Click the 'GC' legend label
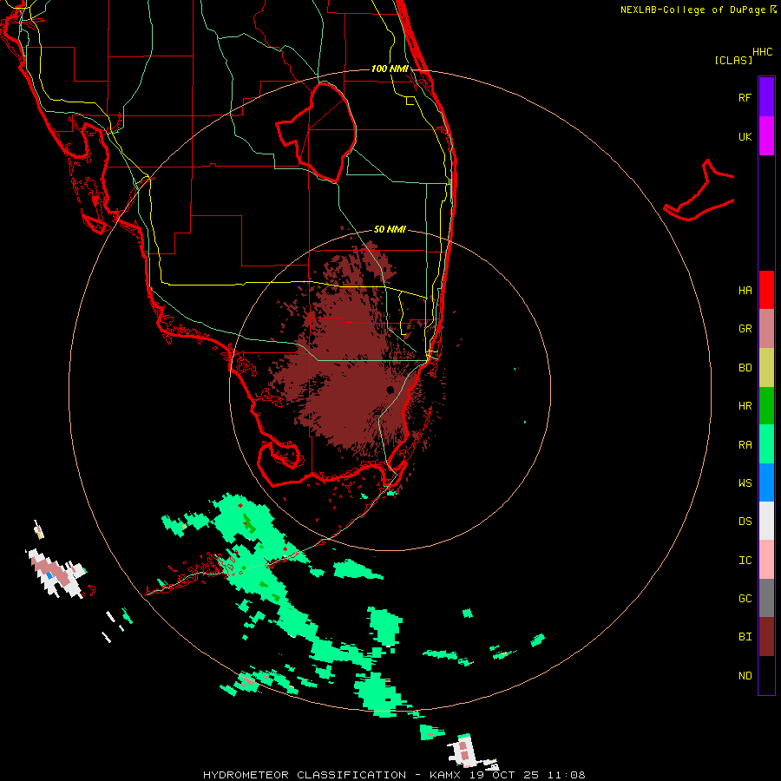781x781 pixels. [x=745, y=599]
